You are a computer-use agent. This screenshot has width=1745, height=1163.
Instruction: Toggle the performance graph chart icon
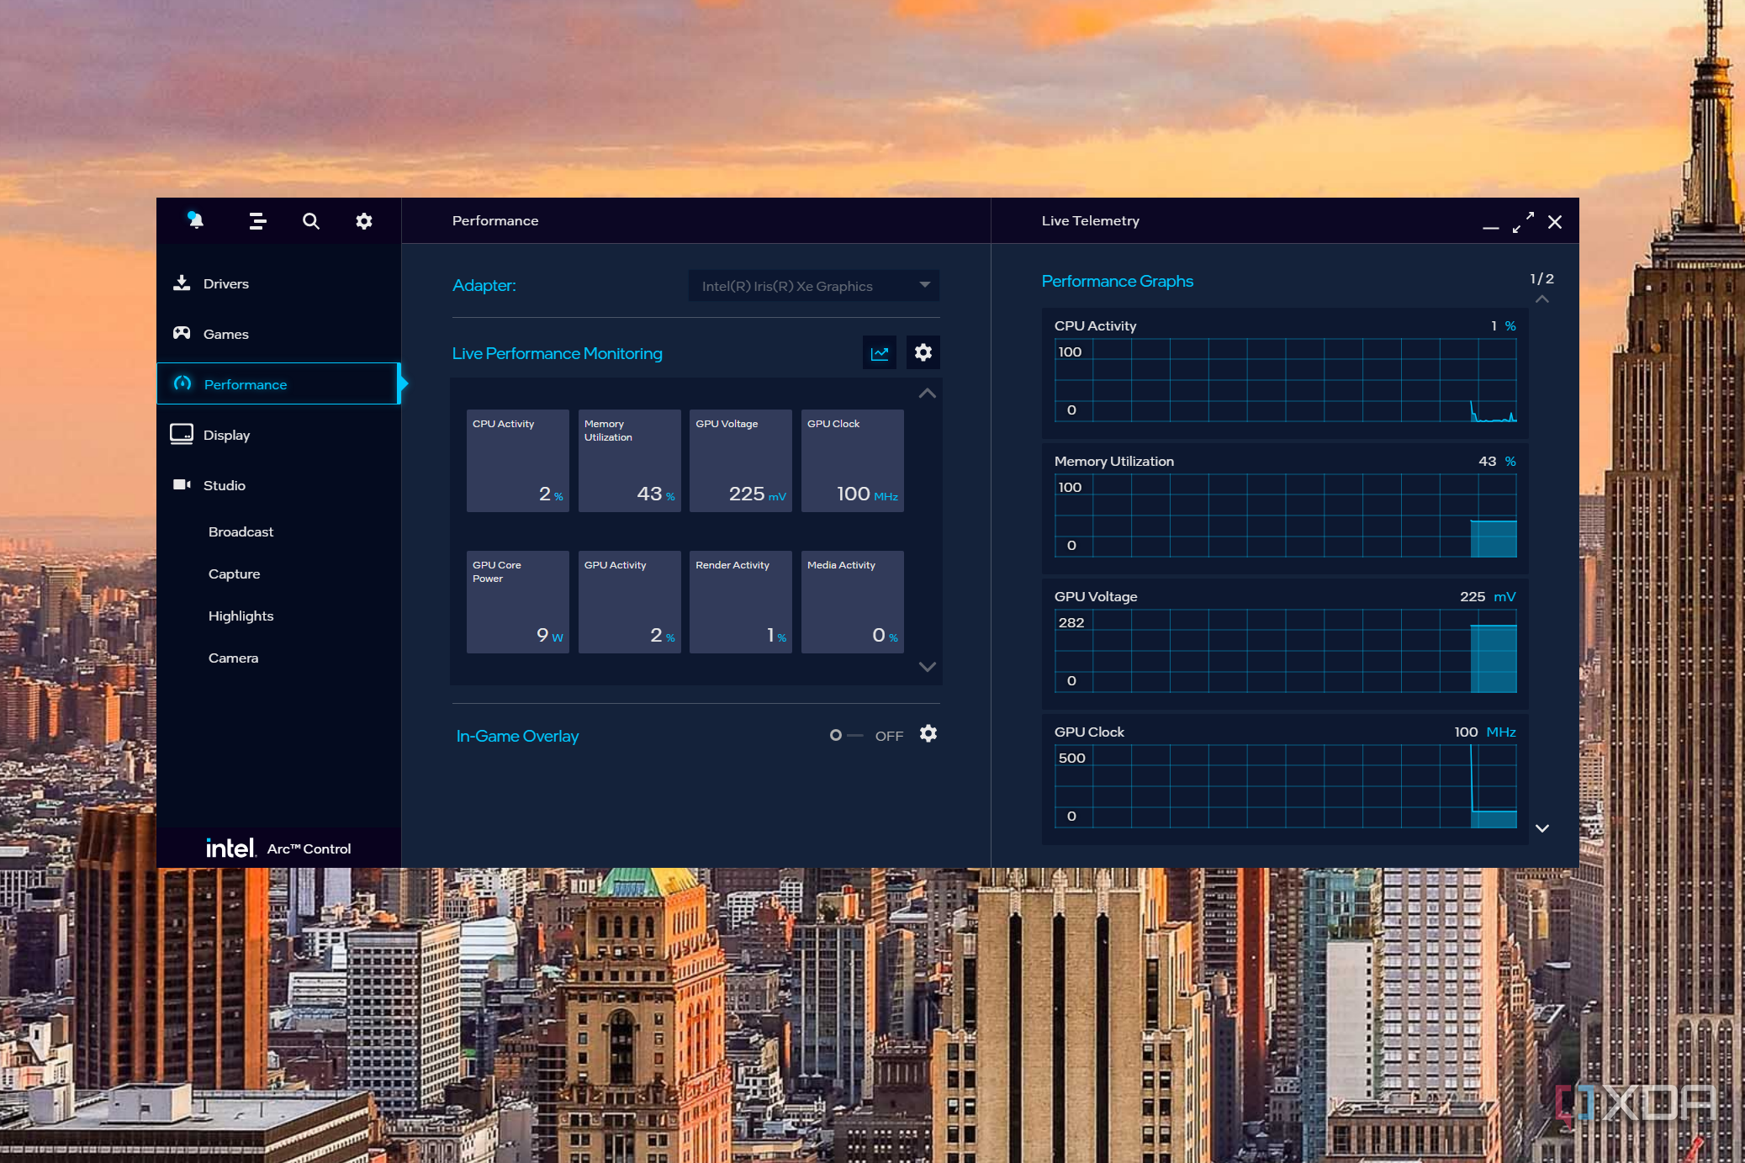pyautogui.click(x=880, y=353)
